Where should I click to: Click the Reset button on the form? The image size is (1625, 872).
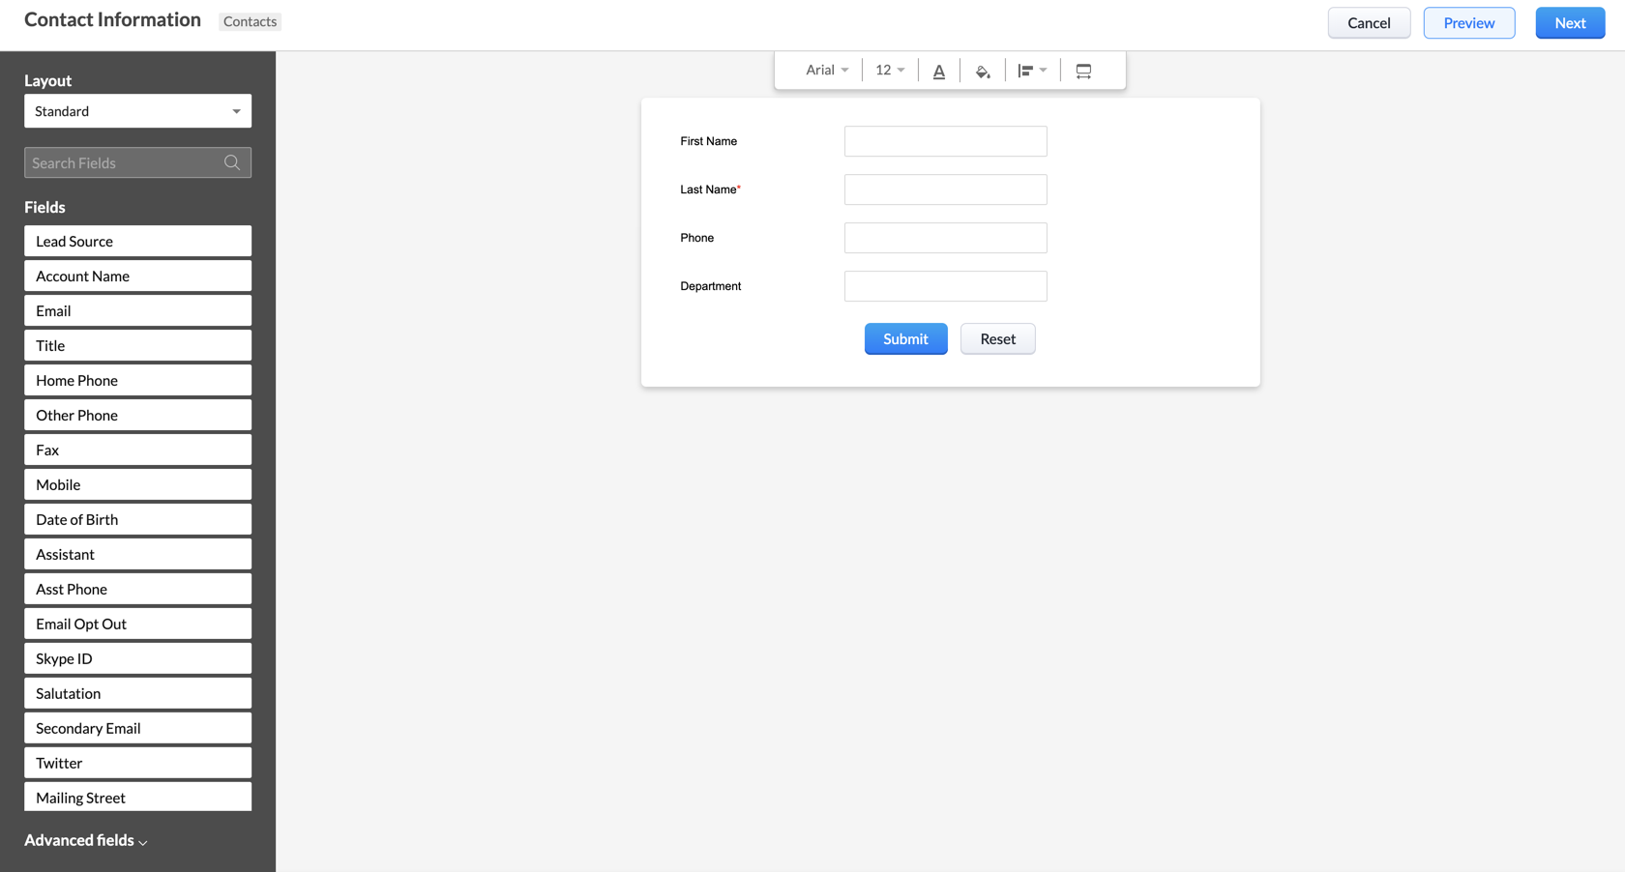click(997, 338)
